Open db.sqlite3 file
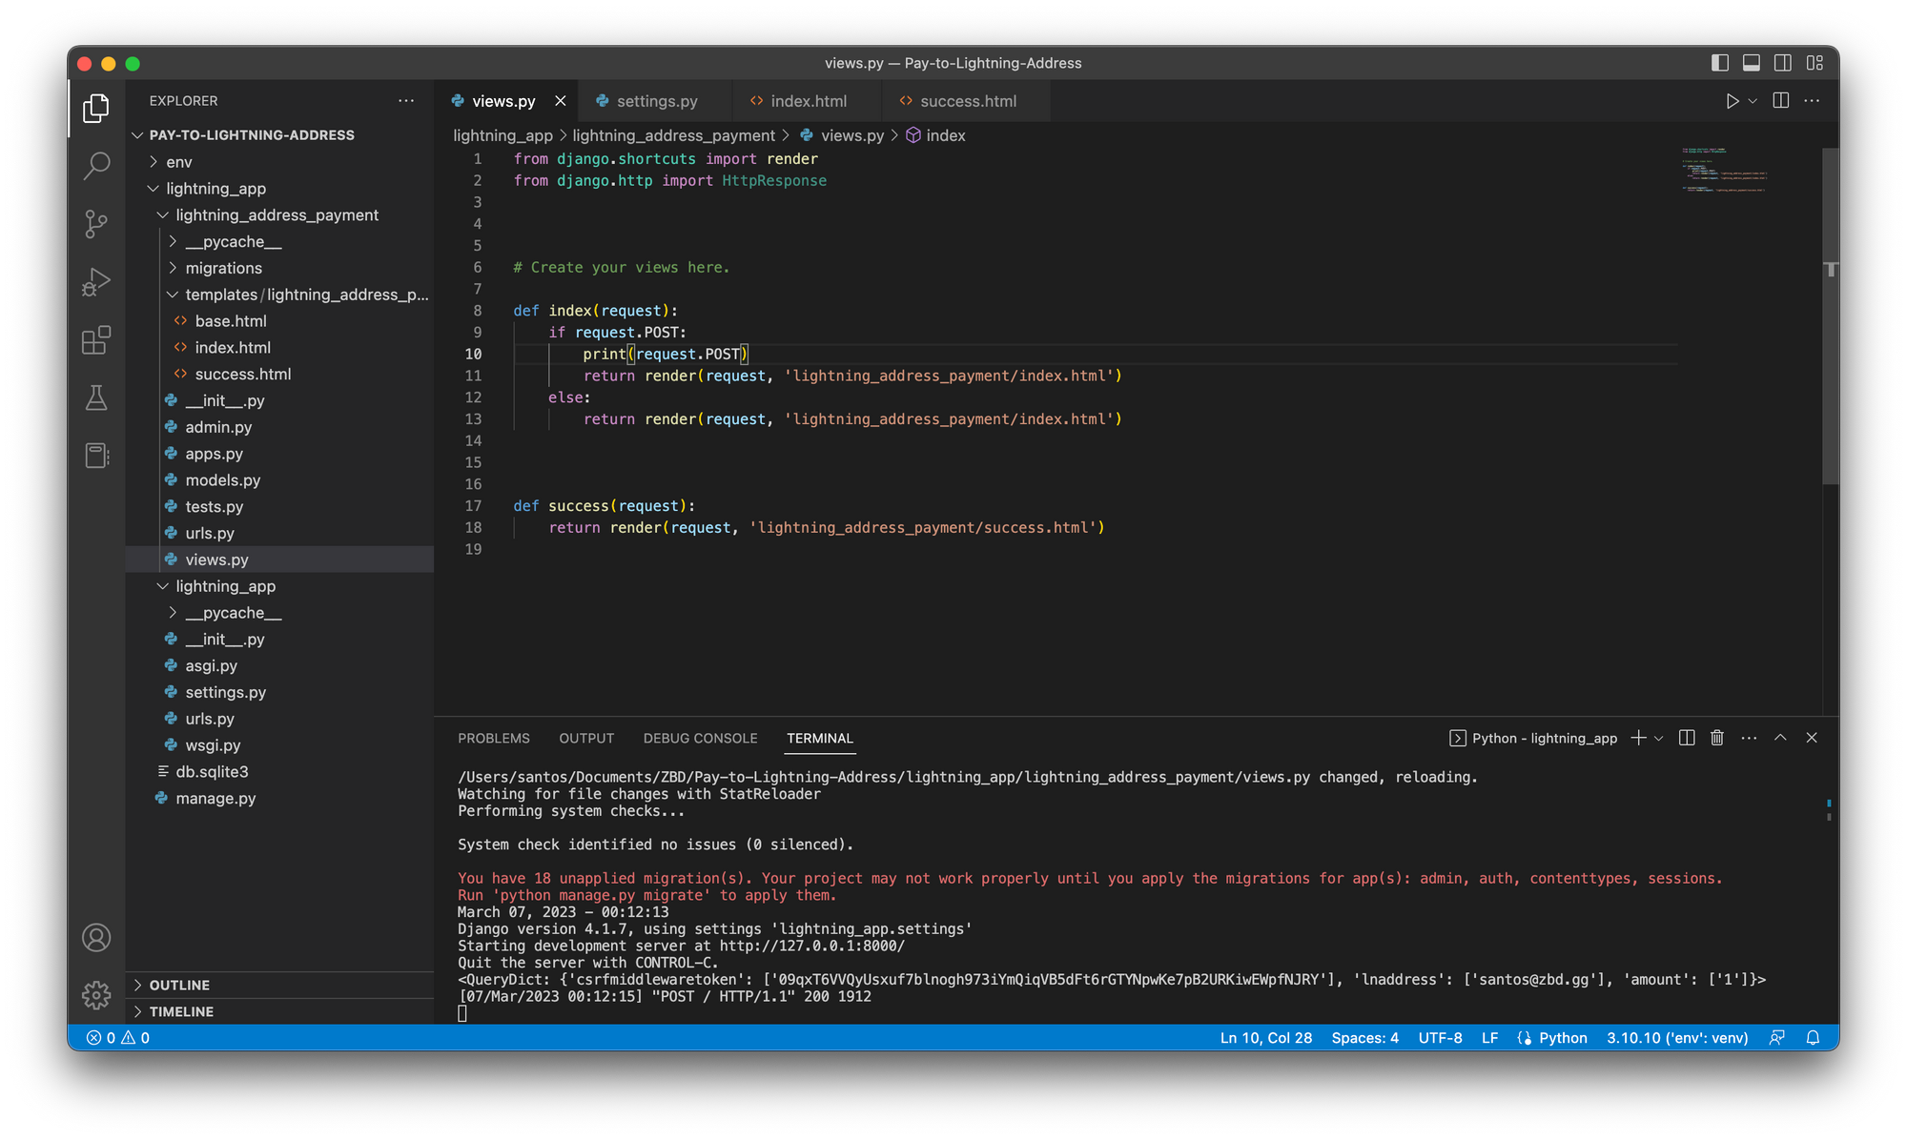Image resolution: width=1907 pixels, height=1140 pixels. pos(279,772)
